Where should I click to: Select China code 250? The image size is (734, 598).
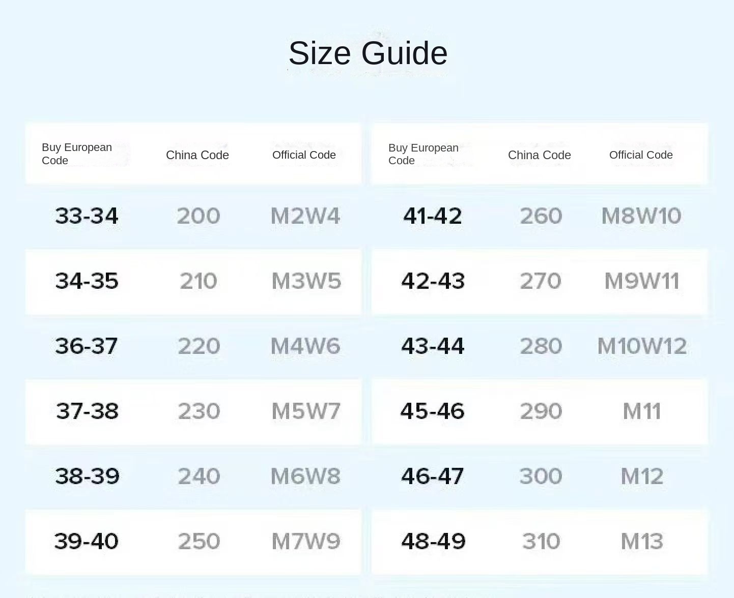pos(199,542)
